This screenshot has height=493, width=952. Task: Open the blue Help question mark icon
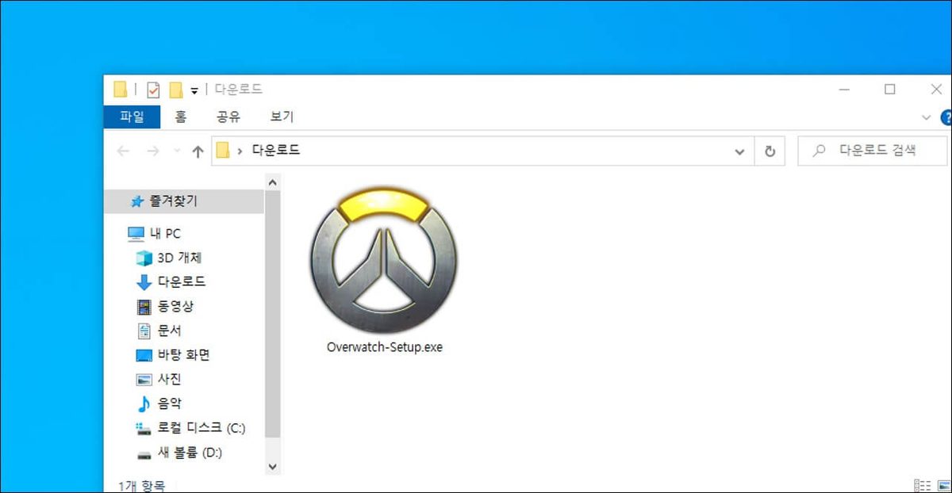pyautogui.click(x=946, y=117)
